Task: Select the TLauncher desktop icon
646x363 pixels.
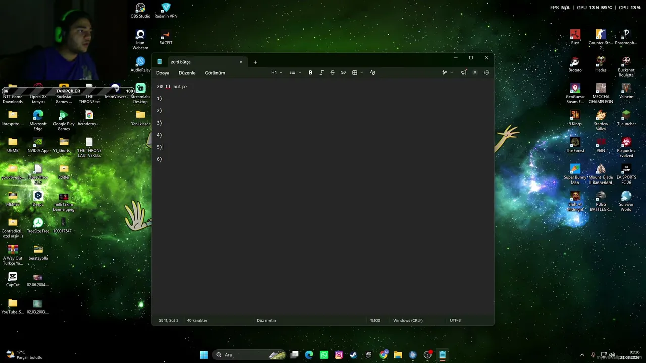Action: [626, 118]
